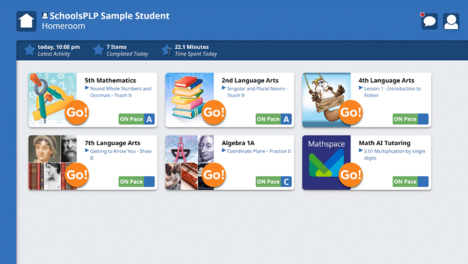Launch Math AI Tutoring Go! button
This screenshot has height=264, width=468.
[x=350, y=175]
